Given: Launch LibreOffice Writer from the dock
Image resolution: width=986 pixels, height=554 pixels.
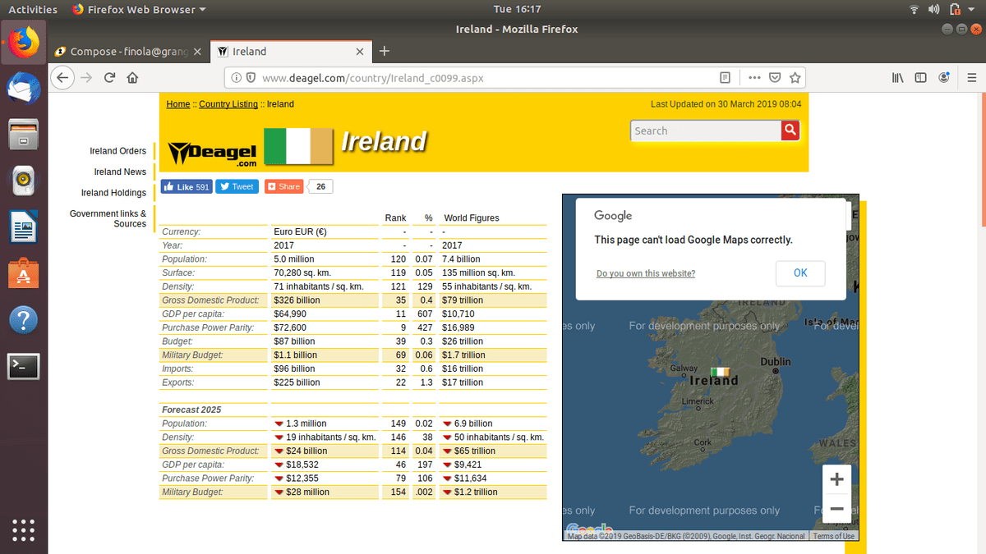Looking at the screenshot, I should point(24,227).
